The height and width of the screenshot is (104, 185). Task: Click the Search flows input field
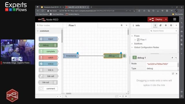pyautogui.click(x=162, y=31)
